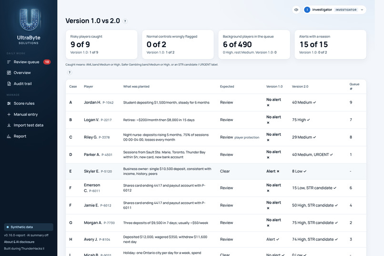Screen dimensions: 384x256
Task: Click the red 10 badge on Review queue
Action: click(47, 62)
